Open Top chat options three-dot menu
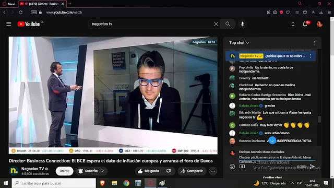 [314, 43]
